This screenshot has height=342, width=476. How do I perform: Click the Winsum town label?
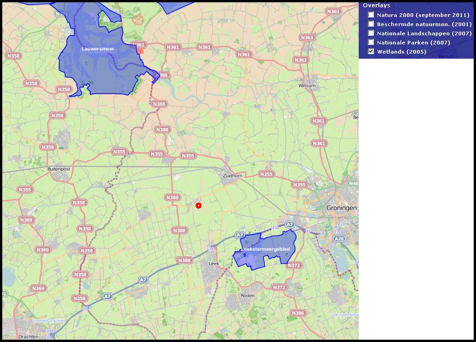coord(307,86)
